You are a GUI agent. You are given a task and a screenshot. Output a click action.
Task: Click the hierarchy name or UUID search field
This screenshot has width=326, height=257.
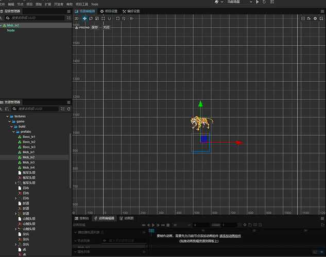tap(35, 18)
